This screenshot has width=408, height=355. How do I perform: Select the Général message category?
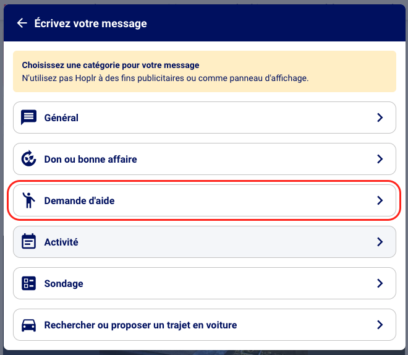click(61, 118)
